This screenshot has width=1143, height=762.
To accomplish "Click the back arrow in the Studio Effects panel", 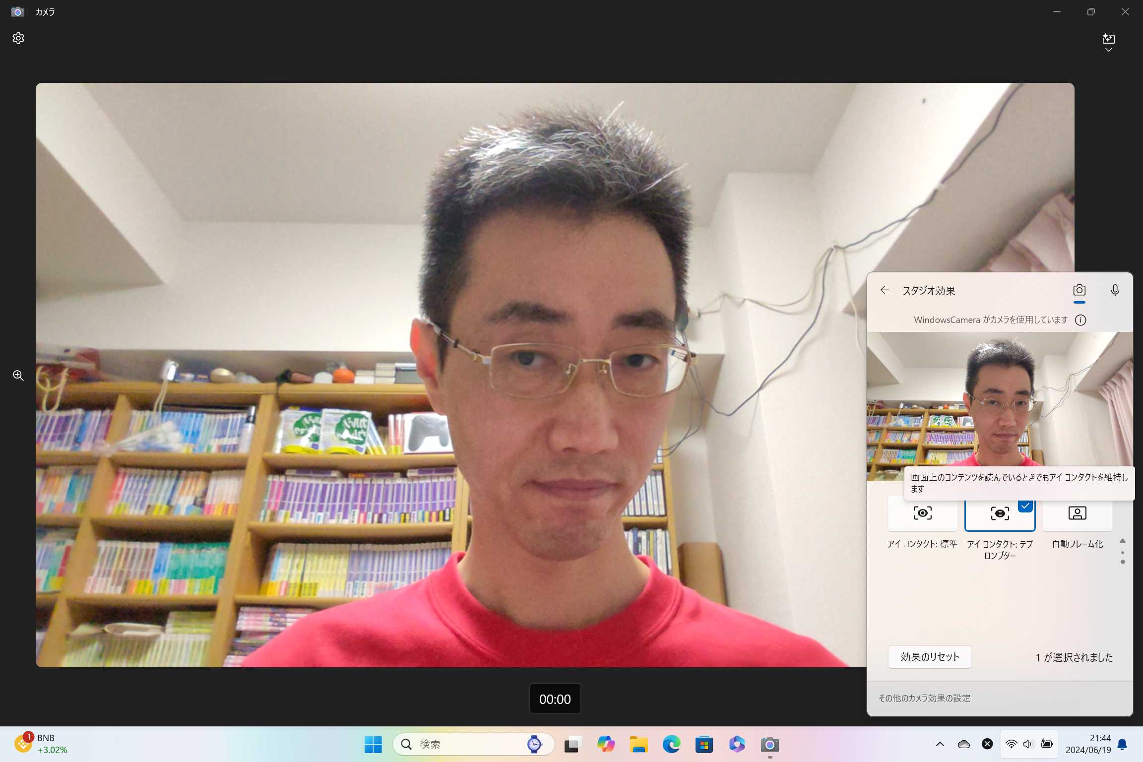I will pos(885,290).
